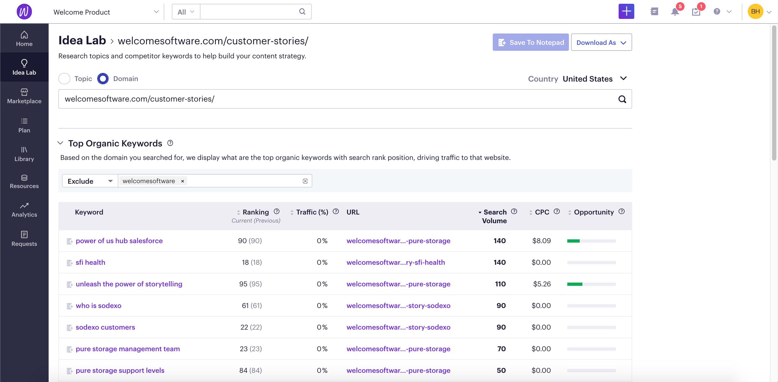Click the CPC column help icon

tap(556, 211)
